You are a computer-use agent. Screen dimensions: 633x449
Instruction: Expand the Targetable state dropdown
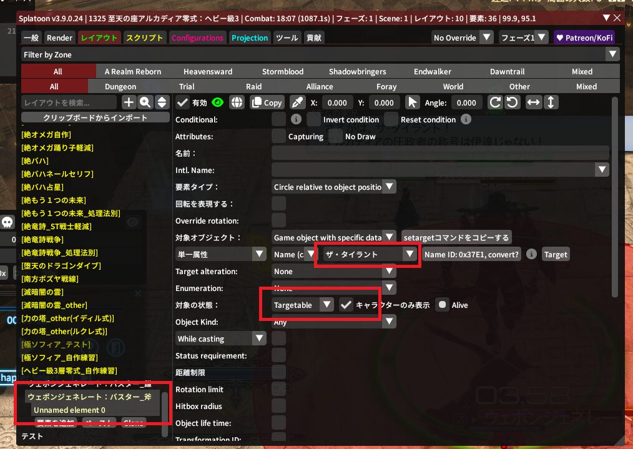click(303, 305)
